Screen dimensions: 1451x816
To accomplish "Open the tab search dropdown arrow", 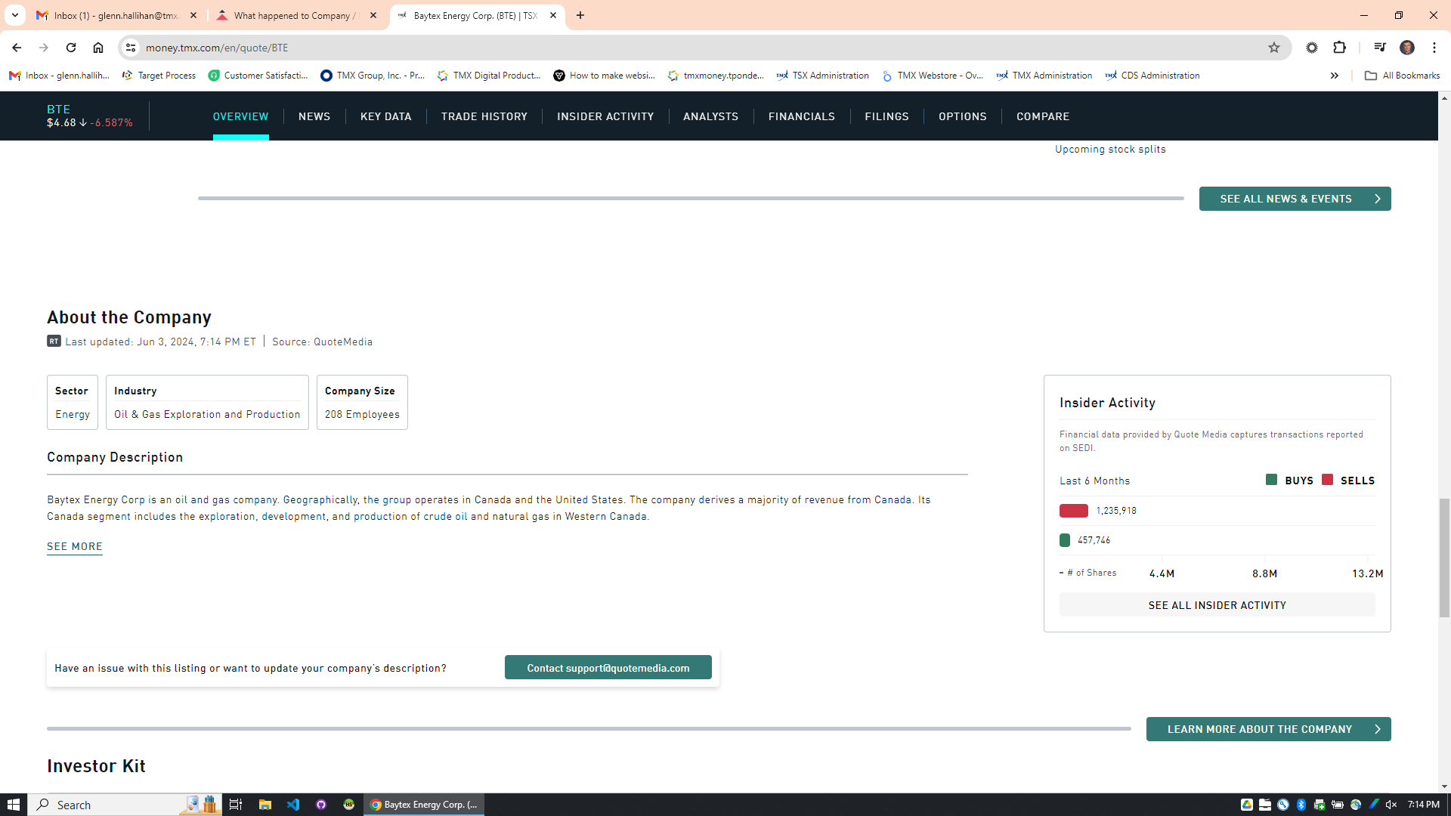I will click(x=15, y=15).
